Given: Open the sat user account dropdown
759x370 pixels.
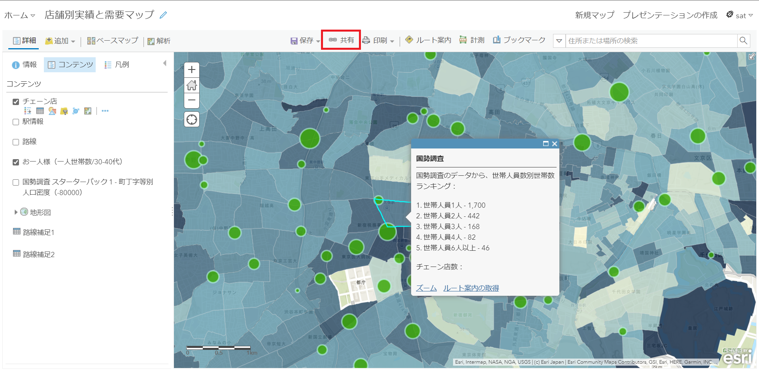Looking at the screenshot, I should coord(740,15).
